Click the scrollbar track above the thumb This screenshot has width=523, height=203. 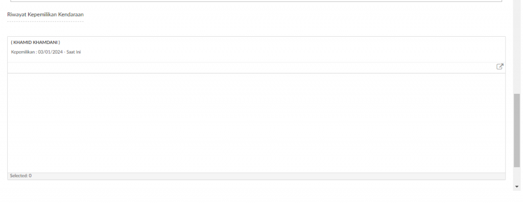[x=517, y=46]
